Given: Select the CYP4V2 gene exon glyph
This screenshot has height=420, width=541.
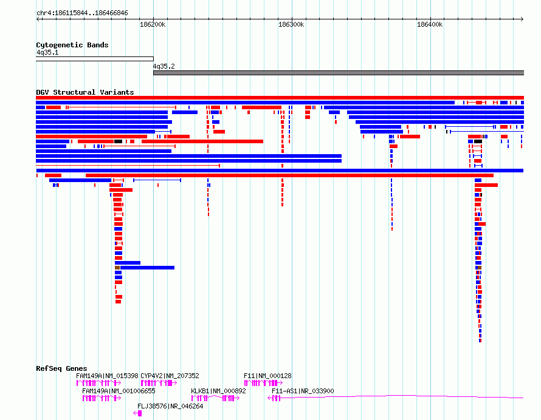Looking at the screenshot, I should (159, 383).
